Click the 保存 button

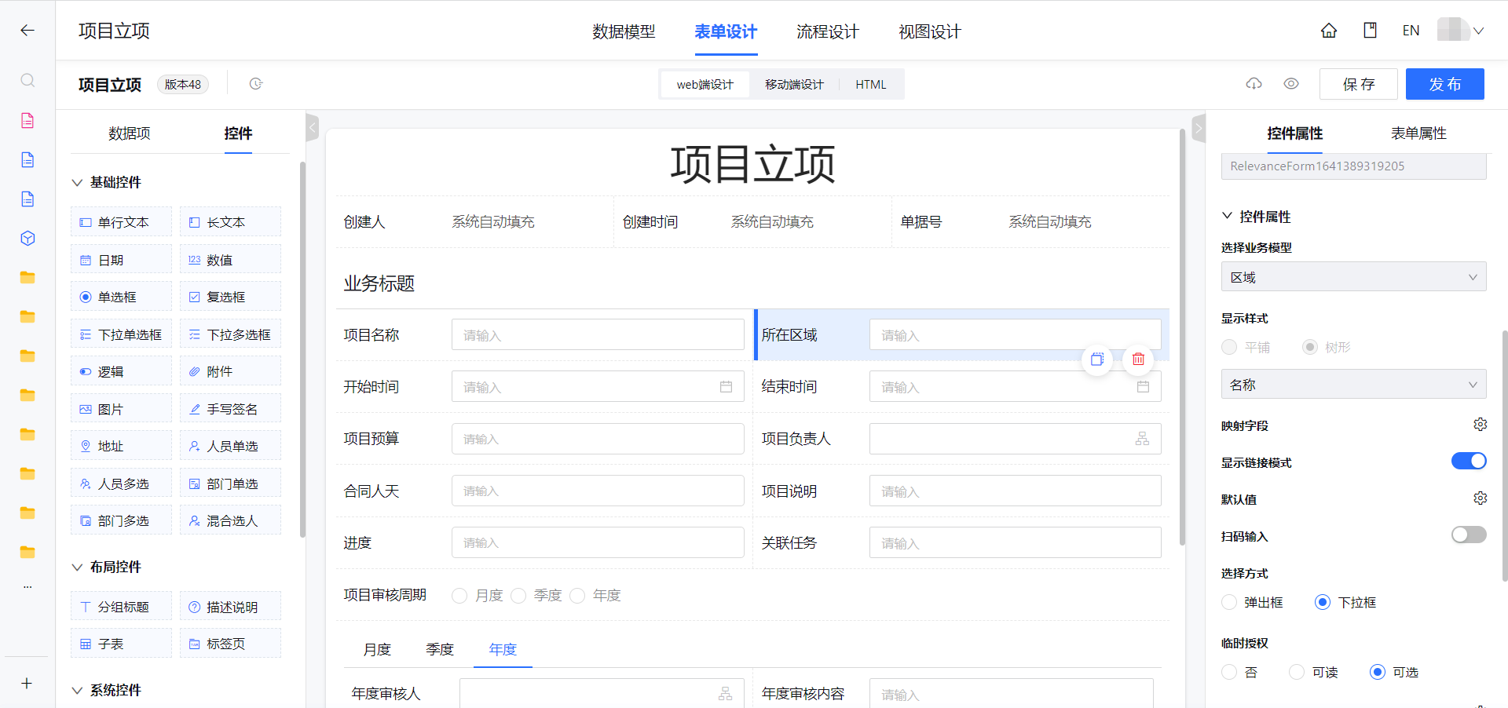click(x=1358, y=84)
